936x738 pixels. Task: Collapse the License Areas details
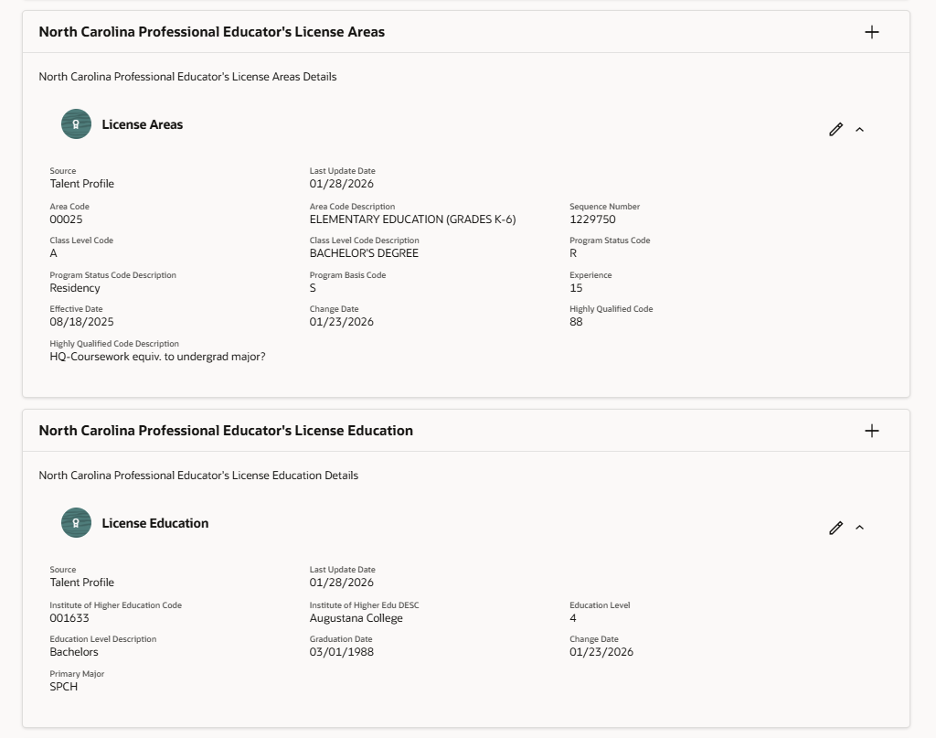point(859,130)
